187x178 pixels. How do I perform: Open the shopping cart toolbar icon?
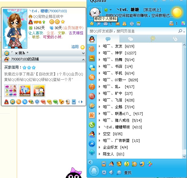point(118,24)
